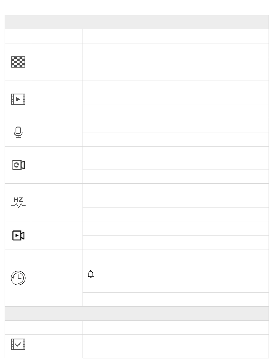Click the empty cell next to HZ icon
The height and width of the screenshot is (361, 273).
pos(57,202)
